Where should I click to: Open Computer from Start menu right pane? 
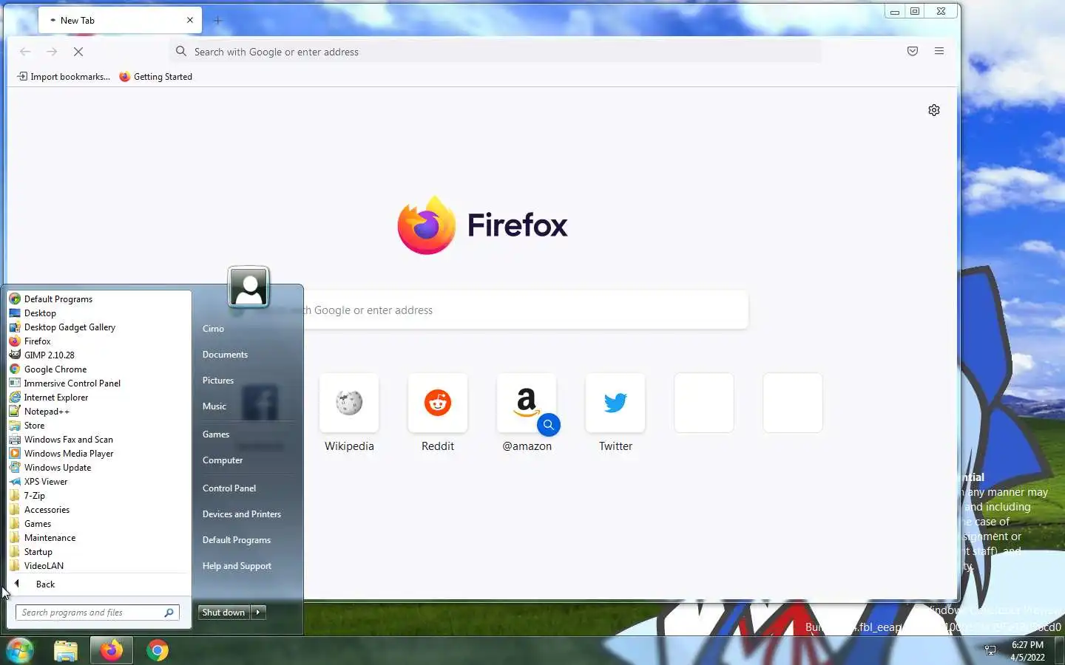tap(223, 460)
